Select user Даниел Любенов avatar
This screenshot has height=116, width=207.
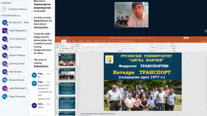pos(5,55)
